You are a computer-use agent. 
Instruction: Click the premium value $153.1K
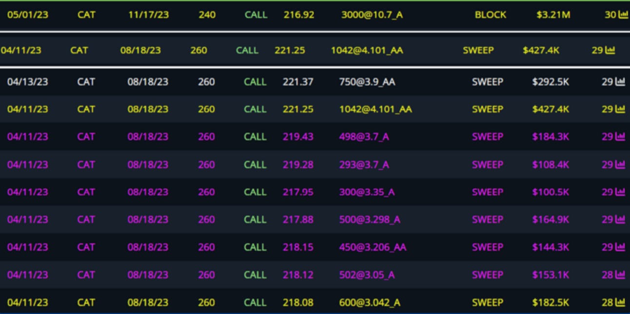pos(551,275)
